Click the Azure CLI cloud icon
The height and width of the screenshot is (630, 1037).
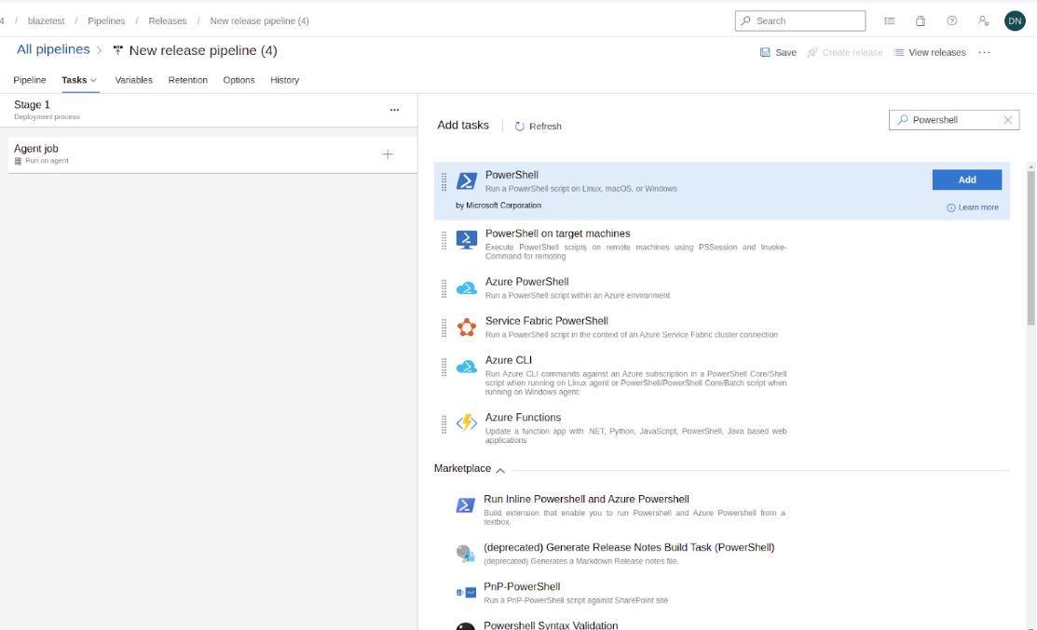[x=466, y=367]
